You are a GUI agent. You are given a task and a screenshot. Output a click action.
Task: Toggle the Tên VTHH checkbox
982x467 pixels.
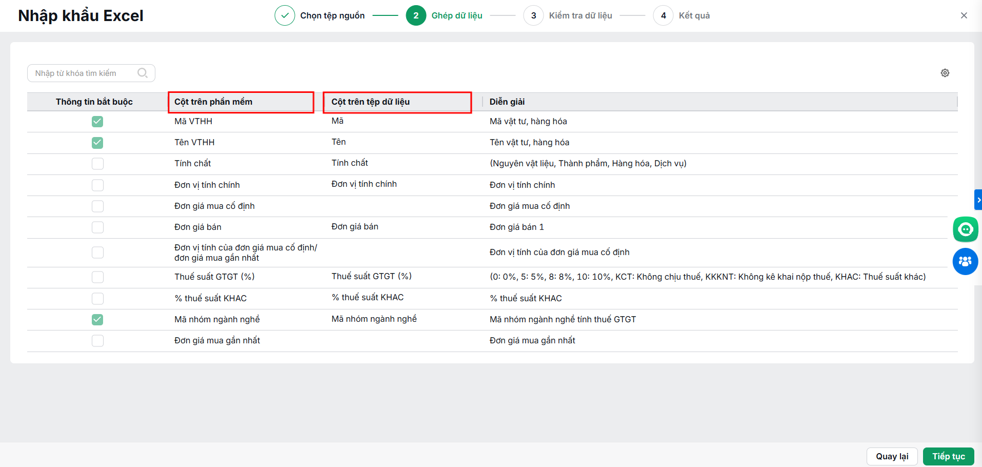[x=97, y=143]
